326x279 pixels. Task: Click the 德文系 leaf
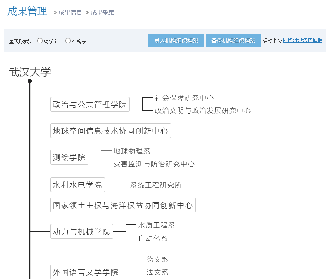tap(157, 260)
